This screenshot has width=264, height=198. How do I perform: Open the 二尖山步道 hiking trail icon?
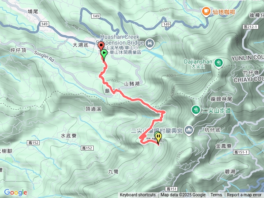pyautogui.click(x=196, y=110)
